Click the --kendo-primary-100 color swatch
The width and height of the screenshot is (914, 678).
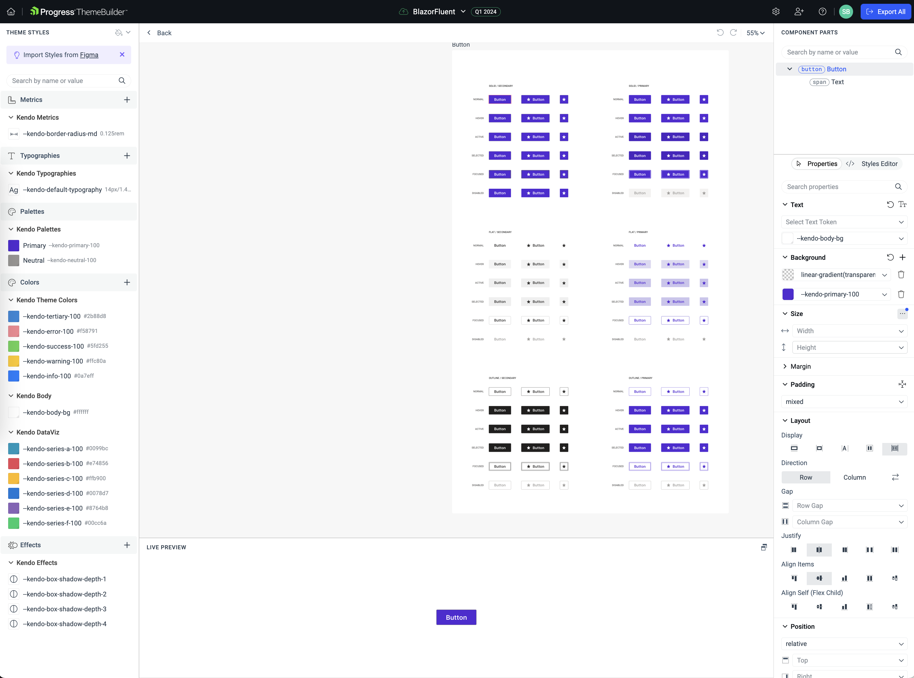click(13, 245)
